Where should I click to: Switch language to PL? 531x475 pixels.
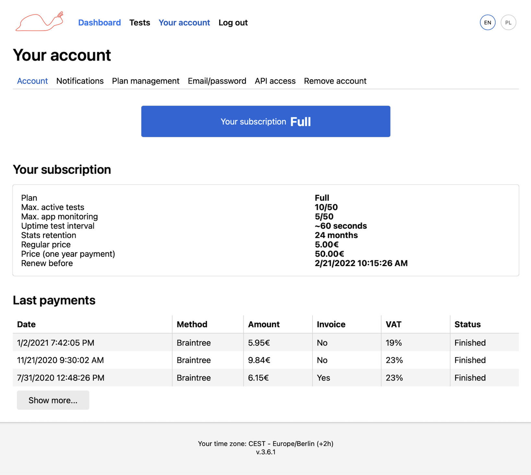coord(508,23)
